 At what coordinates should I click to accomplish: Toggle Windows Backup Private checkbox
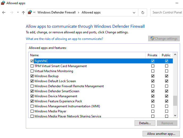click(153, 76)
